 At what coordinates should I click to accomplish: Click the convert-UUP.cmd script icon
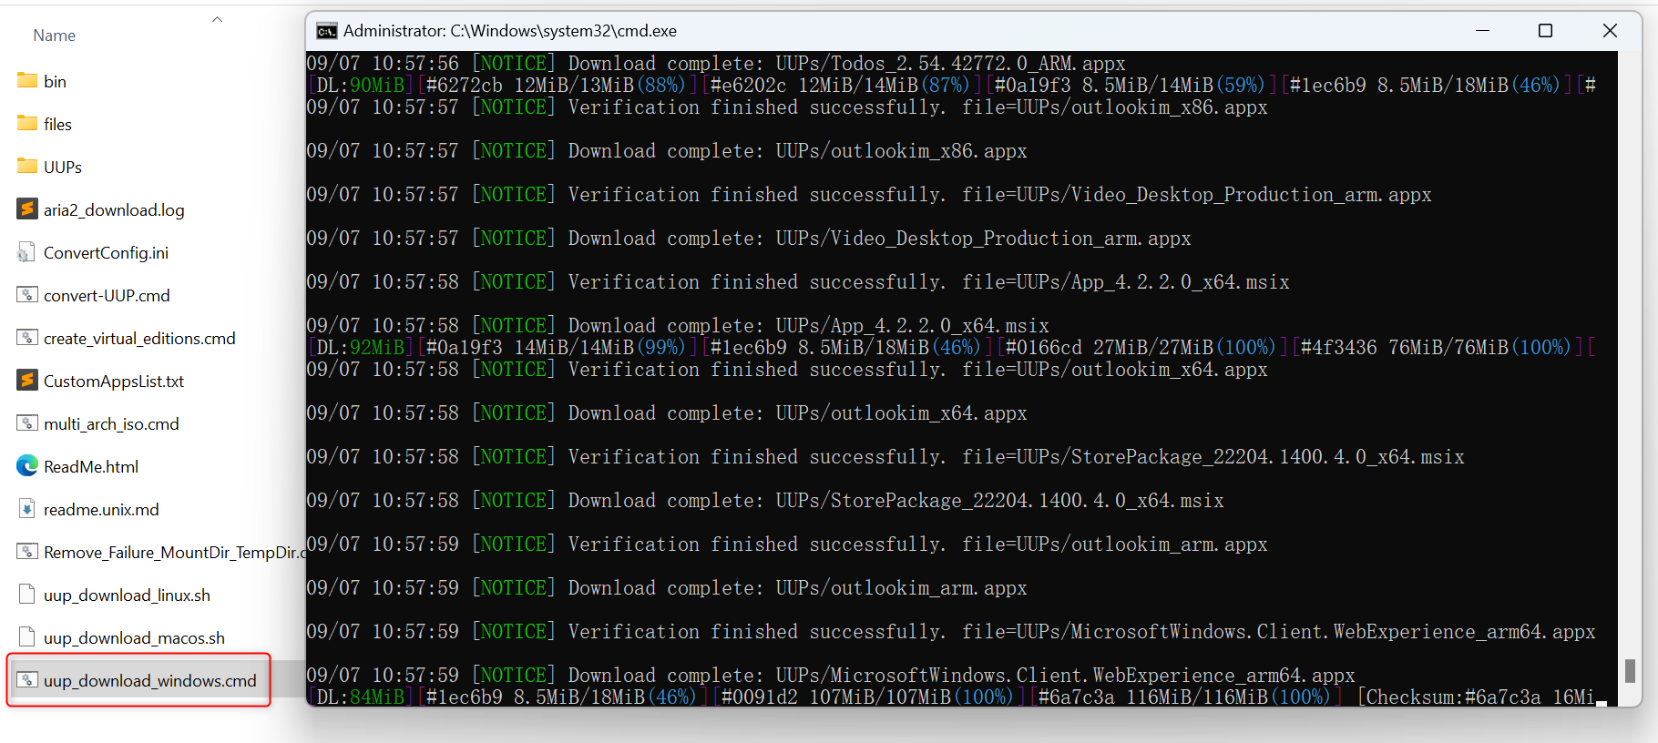tap(27, 295)
